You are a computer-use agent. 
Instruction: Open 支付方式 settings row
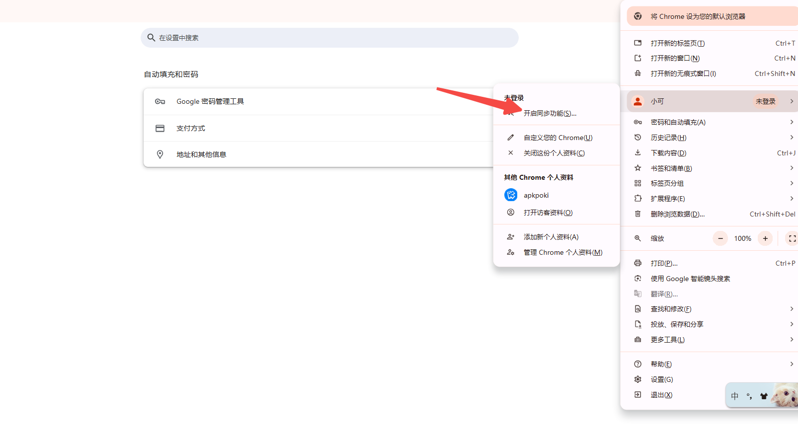pos(318,128)
